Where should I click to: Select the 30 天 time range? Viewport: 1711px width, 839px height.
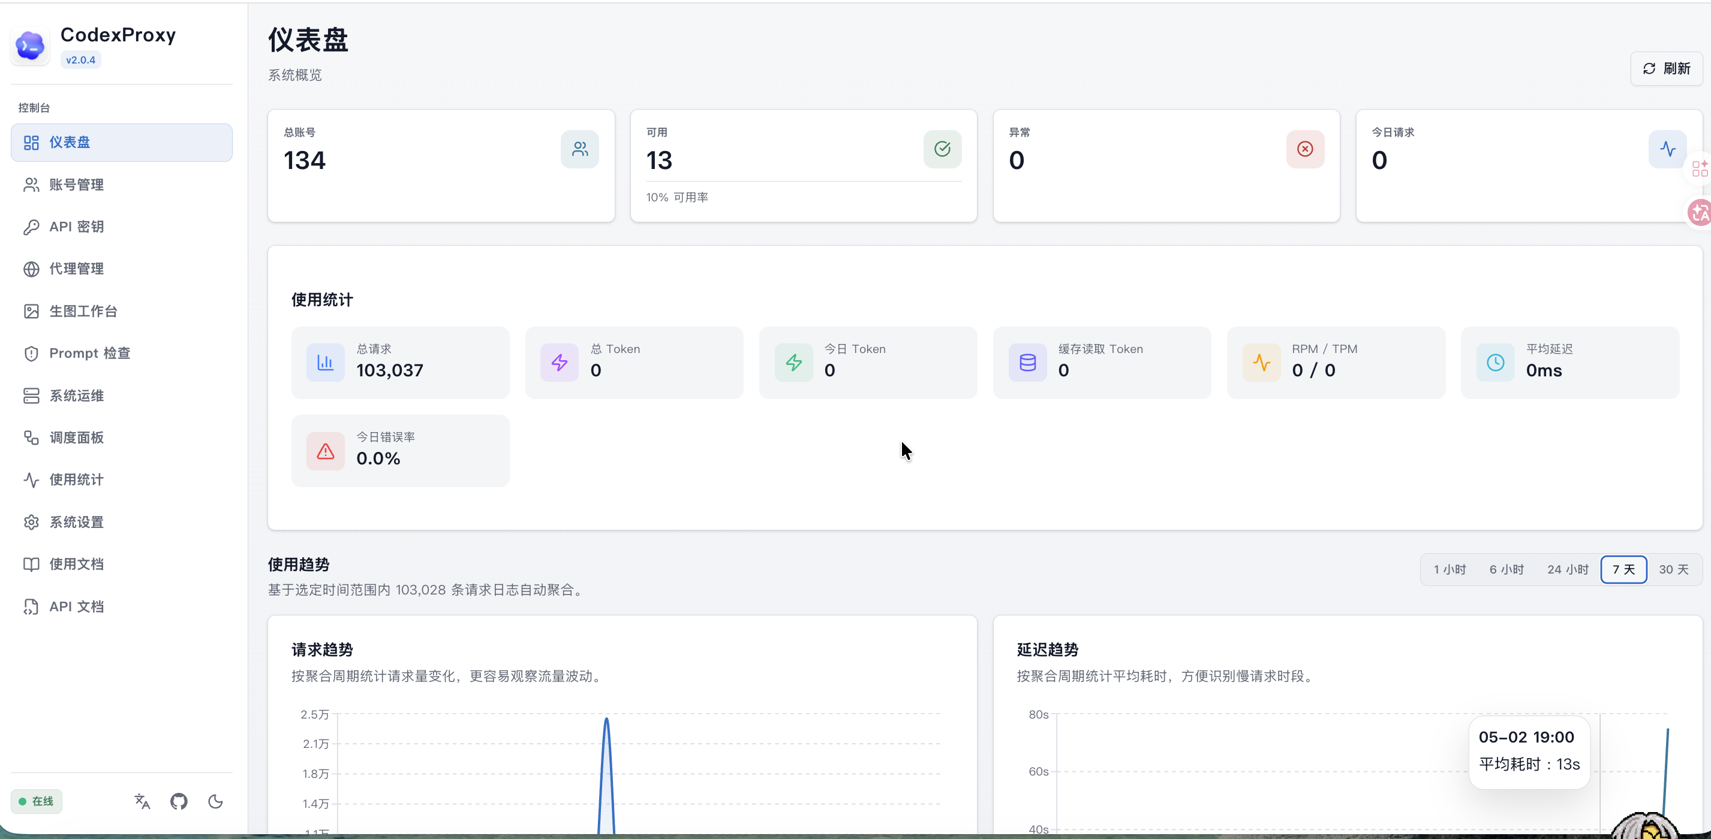coord(1673,569)
